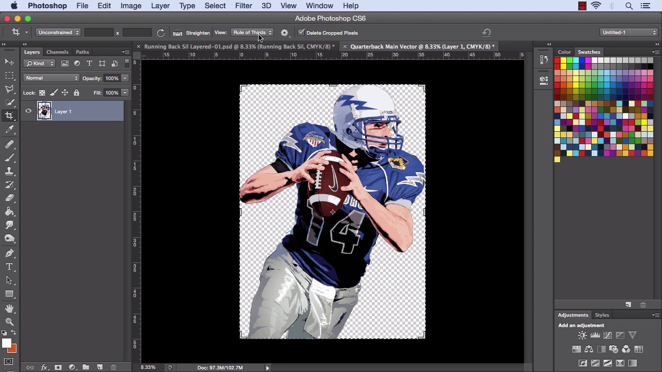Open crop settings gear icon

click(x=284, y=33)
